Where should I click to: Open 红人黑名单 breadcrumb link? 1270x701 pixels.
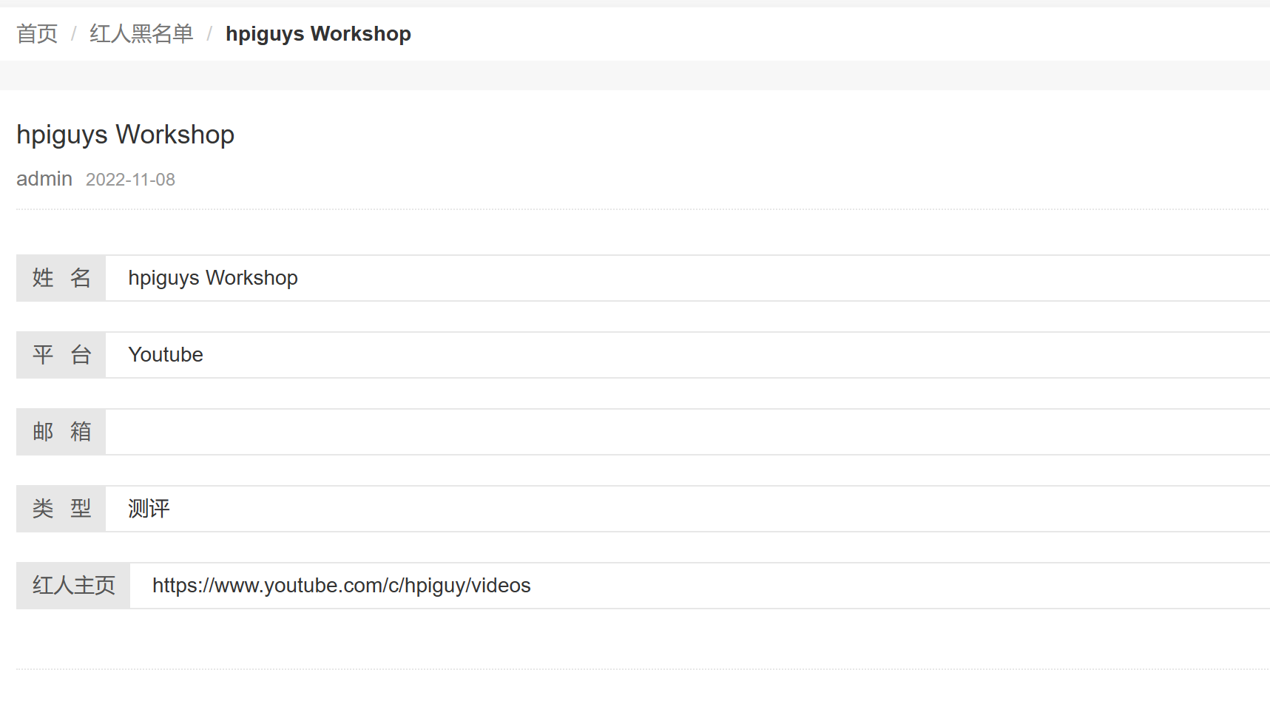click(141, 34)
